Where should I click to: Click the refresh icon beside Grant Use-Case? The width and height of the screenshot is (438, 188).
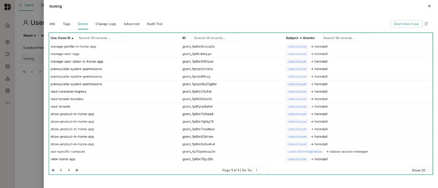click(426, 24)
